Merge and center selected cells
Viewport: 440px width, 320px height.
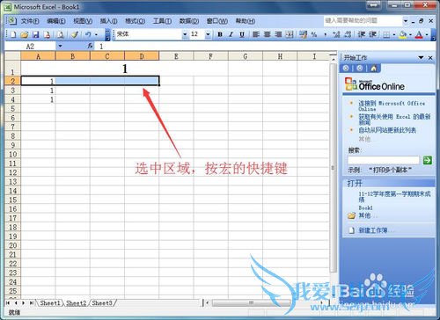[x=289, y=34]
